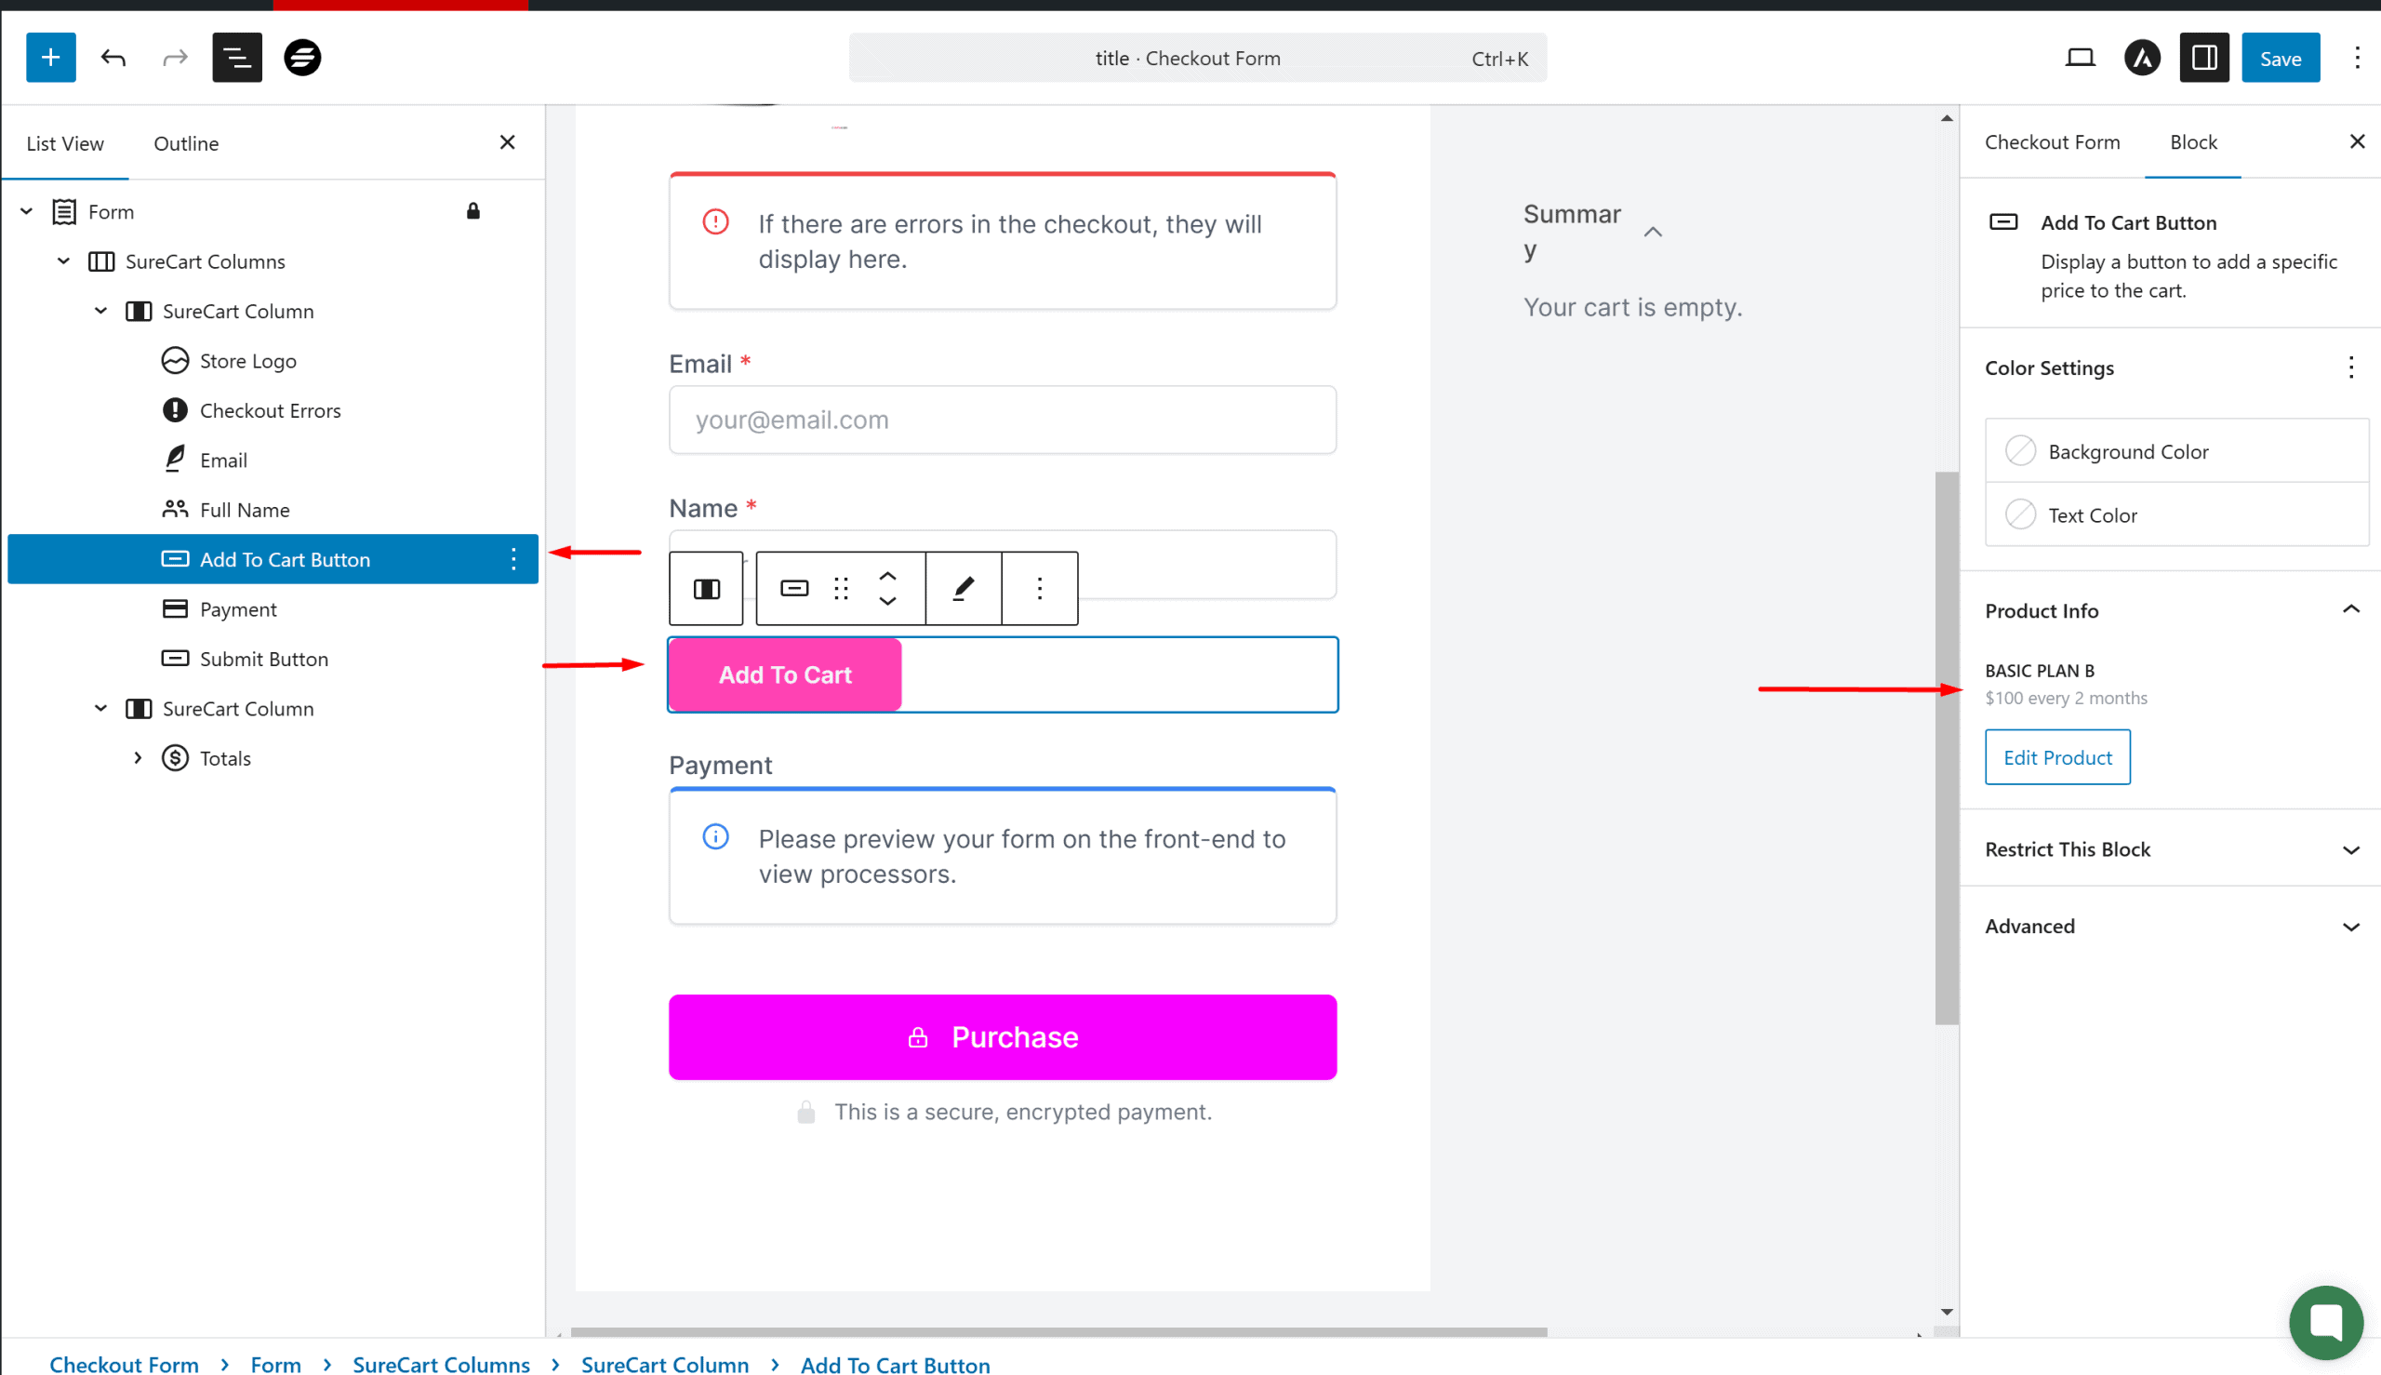The image size is (2381, 1375).
Task: Click the Astra settings icon
Action: coord(2141,58)
